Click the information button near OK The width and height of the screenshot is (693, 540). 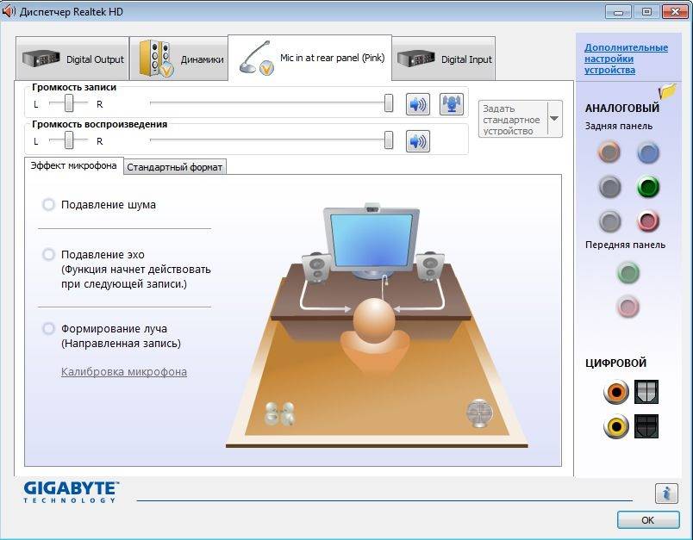pyautogui.click(x=665, y=493)
